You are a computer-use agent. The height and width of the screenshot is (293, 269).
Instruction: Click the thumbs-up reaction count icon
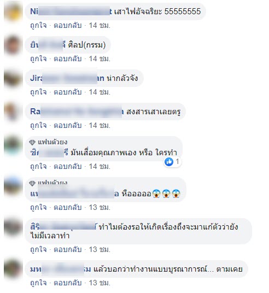click(169, 161)
